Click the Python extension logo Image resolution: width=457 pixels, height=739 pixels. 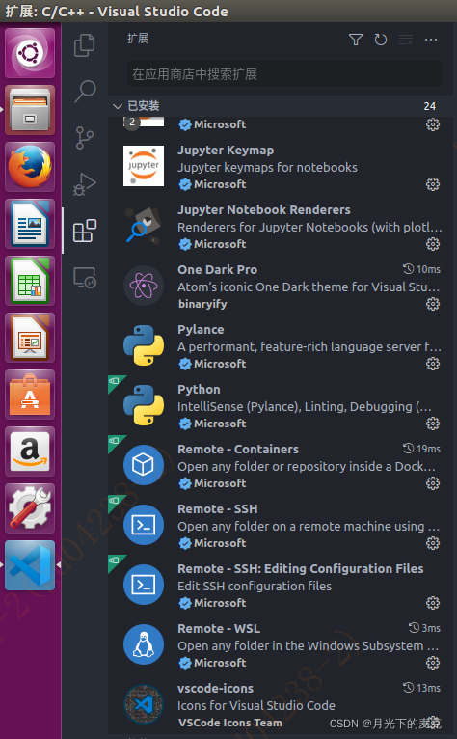click(144, 405)
